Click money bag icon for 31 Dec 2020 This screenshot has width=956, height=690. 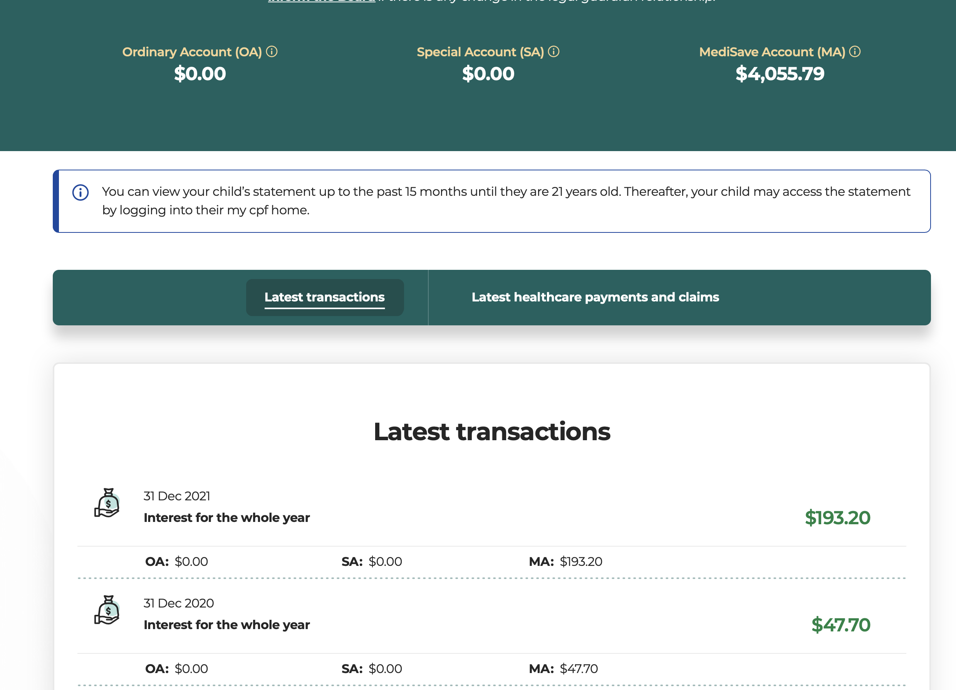click(107, 610)
